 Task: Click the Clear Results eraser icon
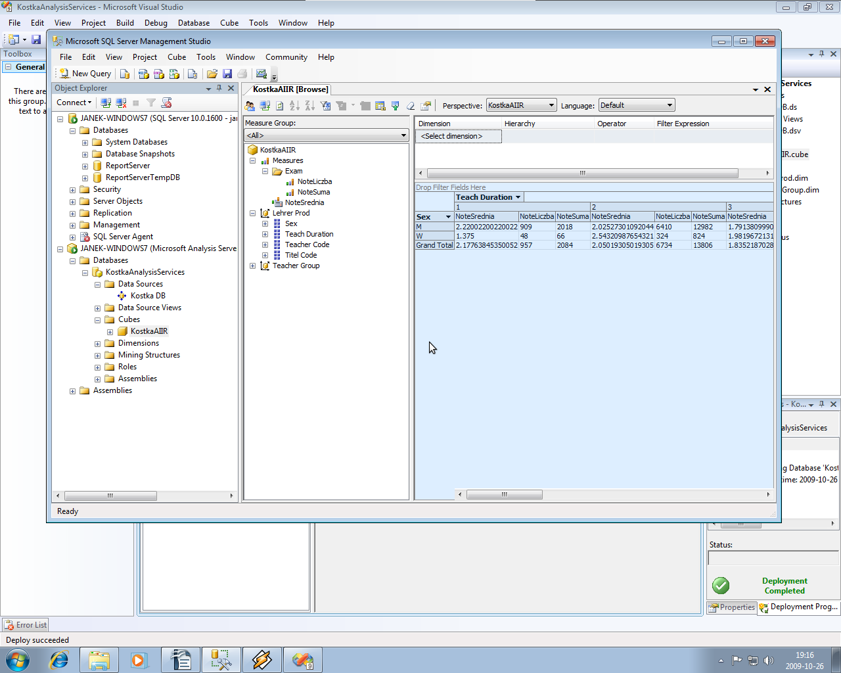click(411, 105)
